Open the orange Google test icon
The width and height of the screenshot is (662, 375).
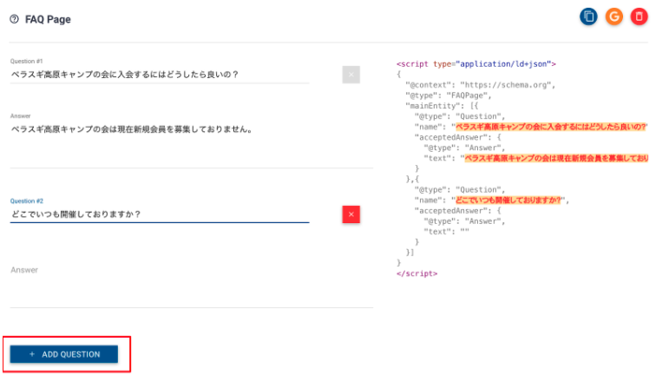pos(613,16)
